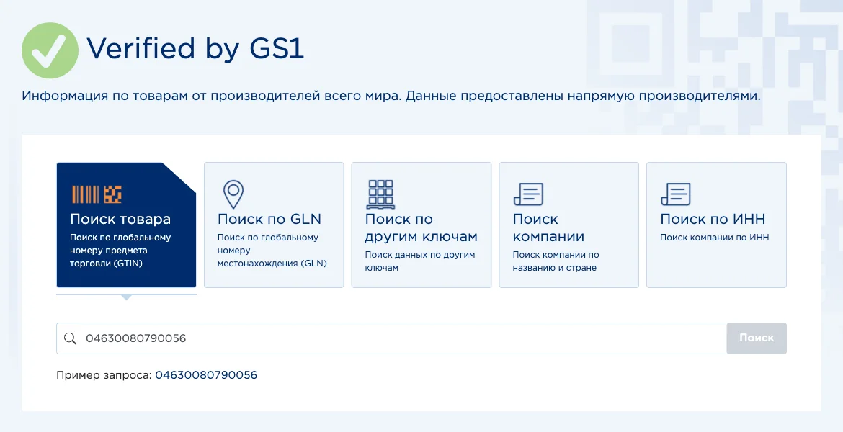
Task: Select the Поиск товара tab
Action: point(126,225)
